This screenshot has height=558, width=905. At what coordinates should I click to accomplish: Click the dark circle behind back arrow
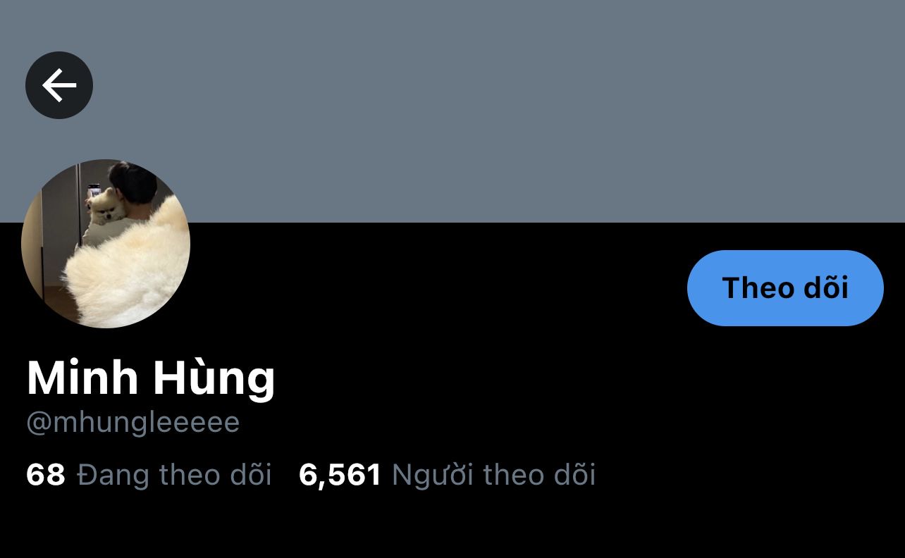59,85
